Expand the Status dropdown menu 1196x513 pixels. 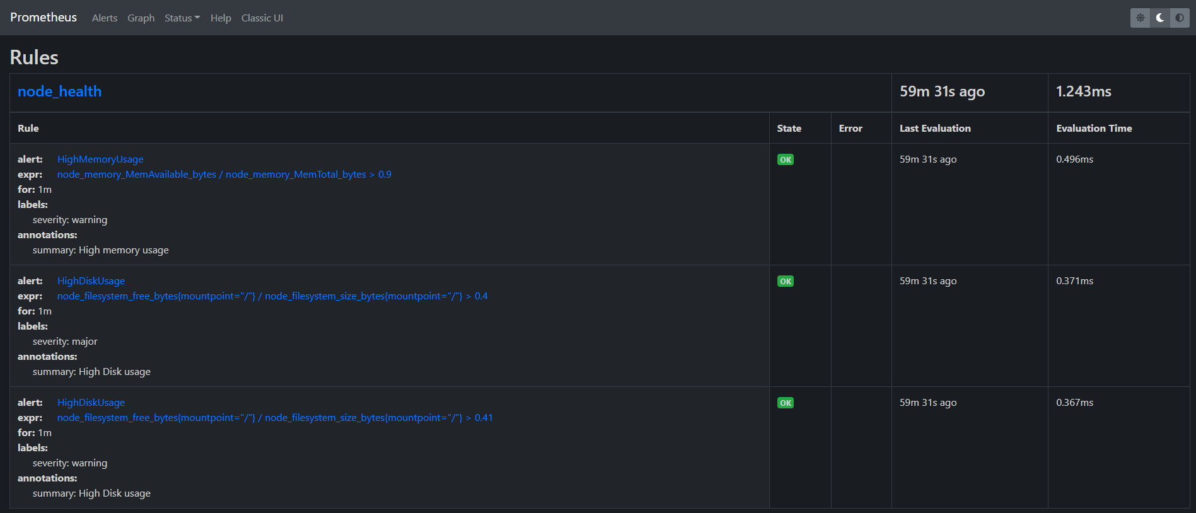182,18
